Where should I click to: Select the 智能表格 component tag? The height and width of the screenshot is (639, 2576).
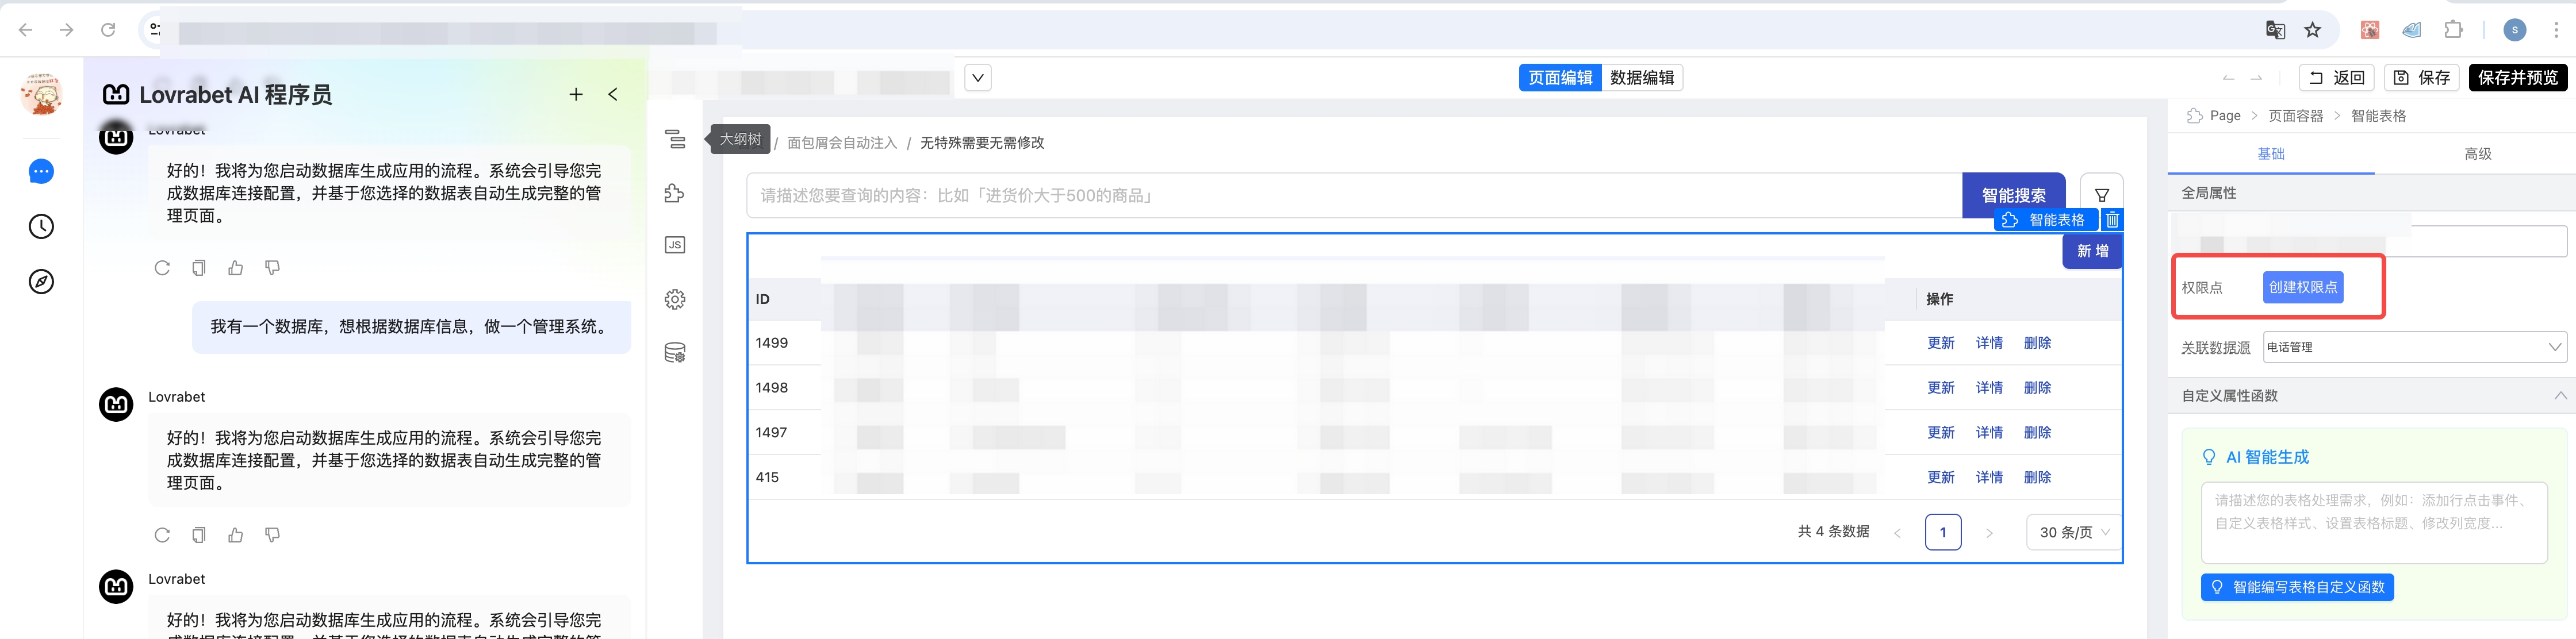click(2045, 220)
